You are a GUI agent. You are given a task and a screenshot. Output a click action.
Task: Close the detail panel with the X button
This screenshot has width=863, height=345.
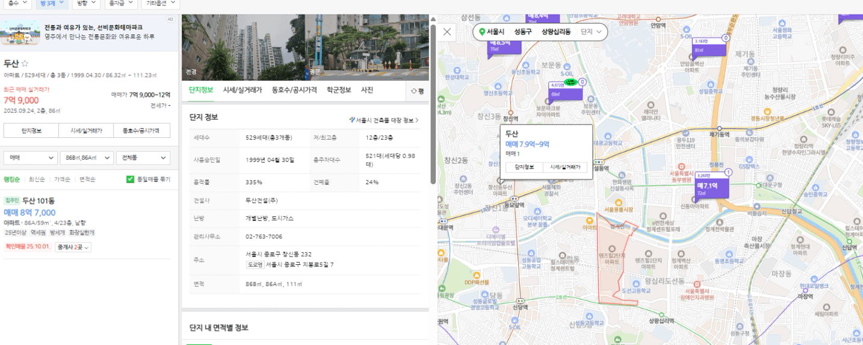pyautogui.click(x=447, y=32)
